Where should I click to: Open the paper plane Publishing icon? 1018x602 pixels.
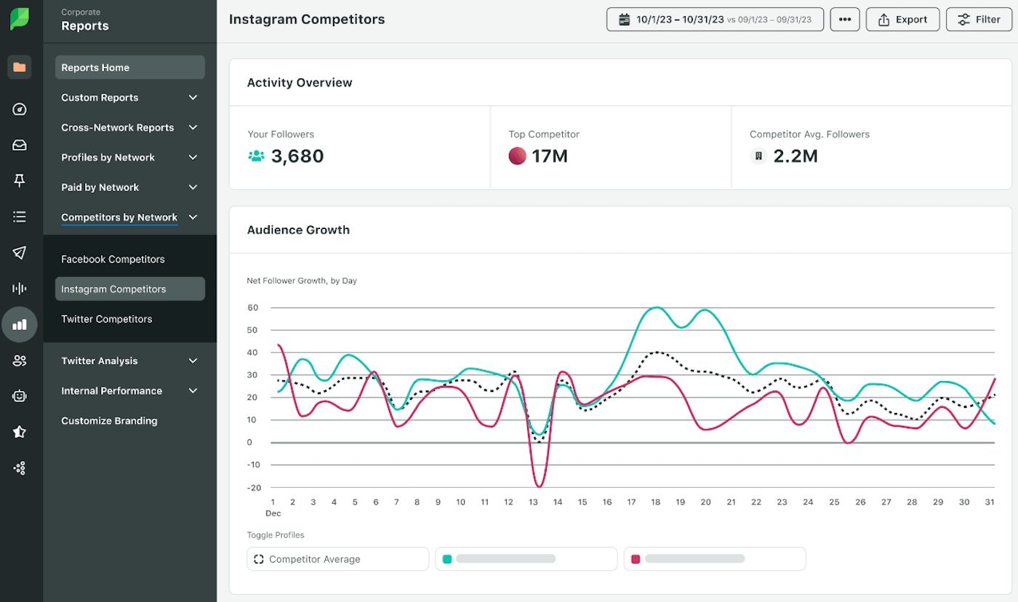tap(20, 252)
